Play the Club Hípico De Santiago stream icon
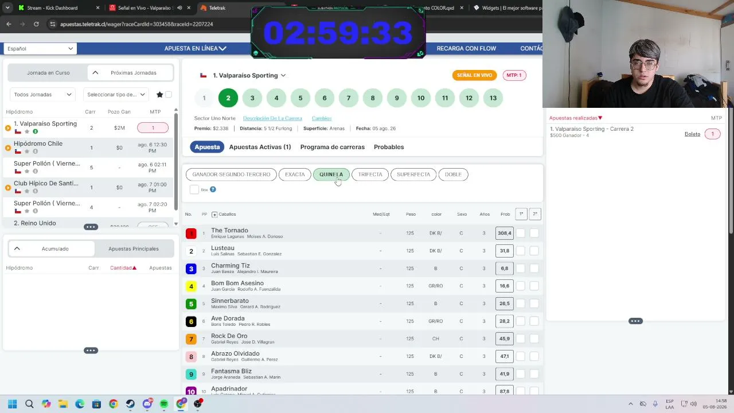This screenshot has width=734, height=413. [x=8, y=188]
